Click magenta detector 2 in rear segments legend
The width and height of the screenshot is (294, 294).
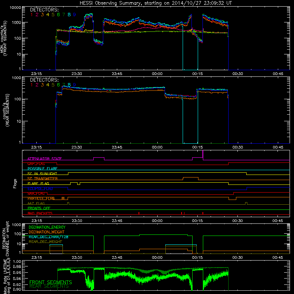(37, 85)
